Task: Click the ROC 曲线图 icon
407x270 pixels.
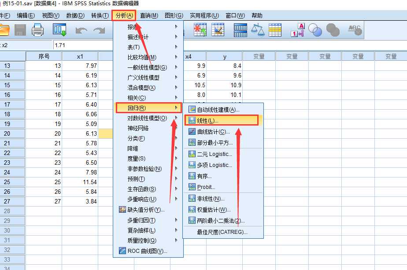Action: pyautogui.click(x=122, y=251)
